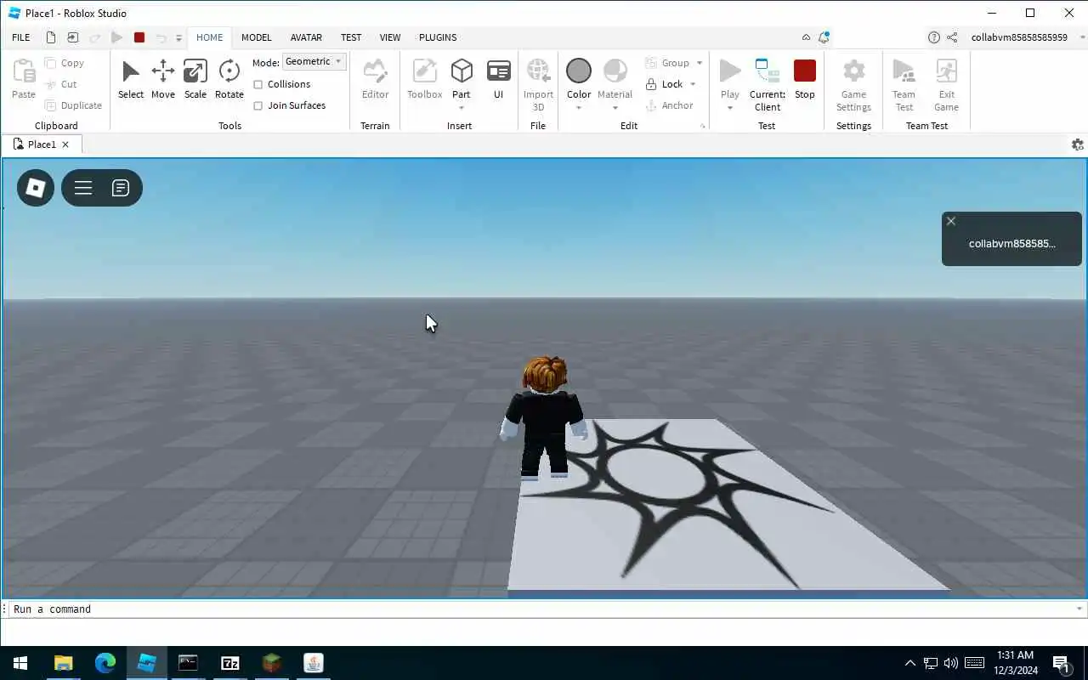Screen dimensions: 1088x680
Task: Click the Duplicate button
Action: click(73, 105)
